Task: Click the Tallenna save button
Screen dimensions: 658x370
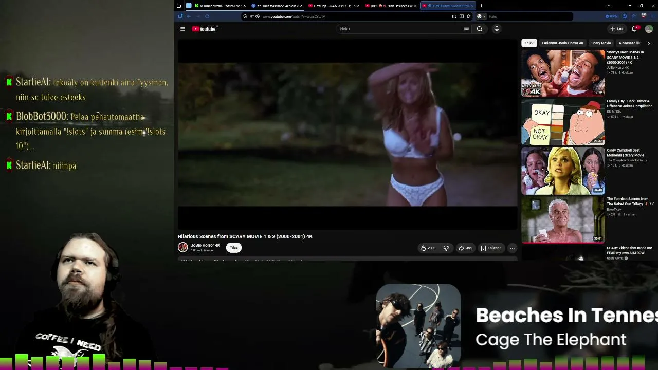Action: [491, 248]
